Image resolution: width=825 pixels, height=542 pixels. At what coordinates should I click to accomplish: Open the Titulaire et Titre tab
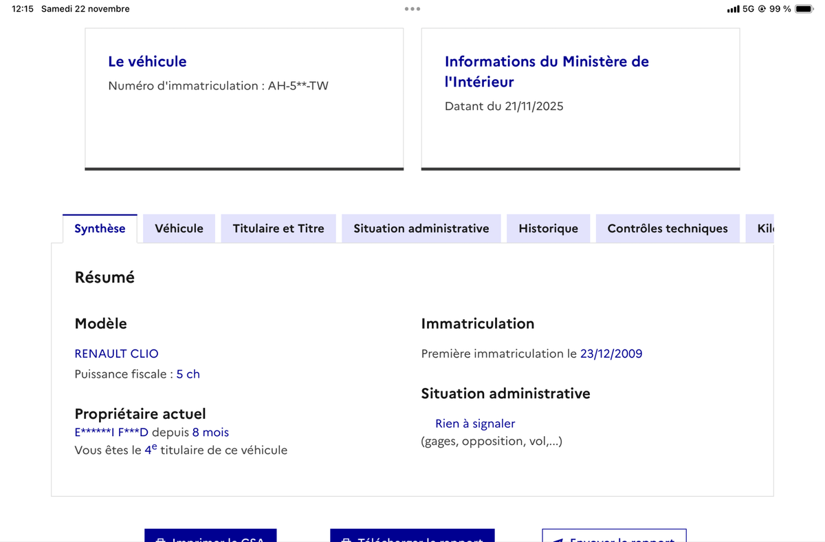(278, 228)
